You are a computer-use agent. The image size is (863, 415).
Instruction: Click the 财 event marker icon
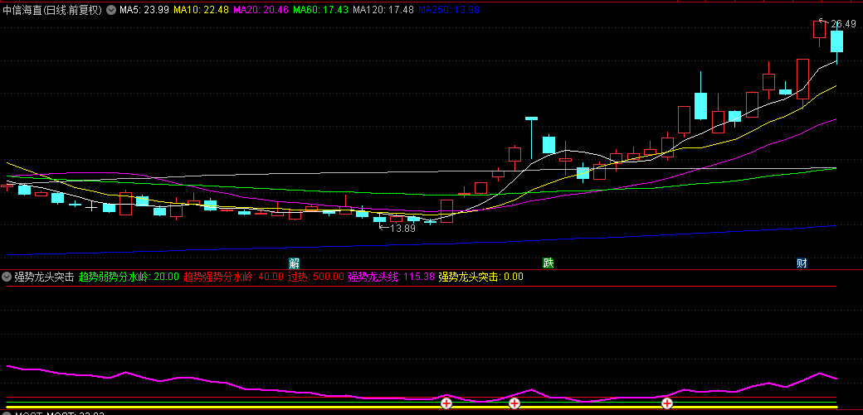(x=802, y=263)
